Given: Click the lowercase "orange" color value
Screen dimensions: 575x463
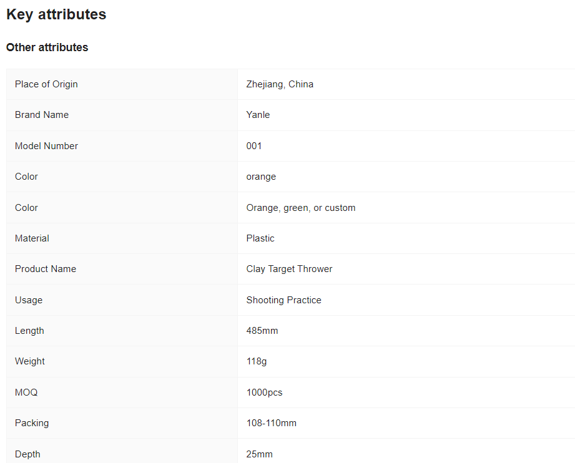Looking at the screenshot, I should point(261,177).
